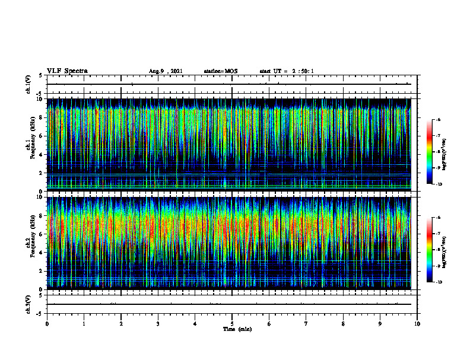Click the ch.2 spectrogram color bar

click(x=429, y=250)
